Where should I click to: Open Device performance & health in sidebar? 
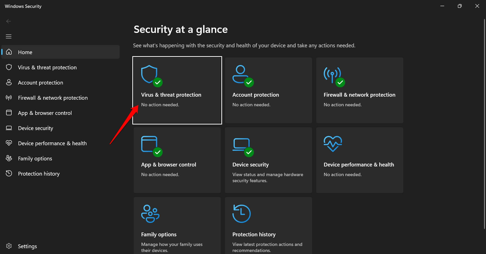[x=60, y=143]
